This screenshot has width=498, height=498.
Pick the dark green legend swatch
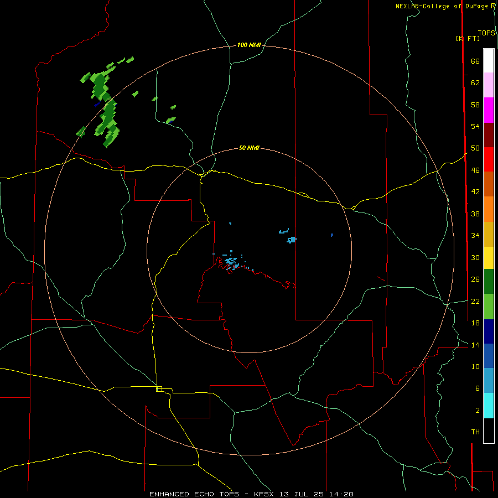[489, 282]
